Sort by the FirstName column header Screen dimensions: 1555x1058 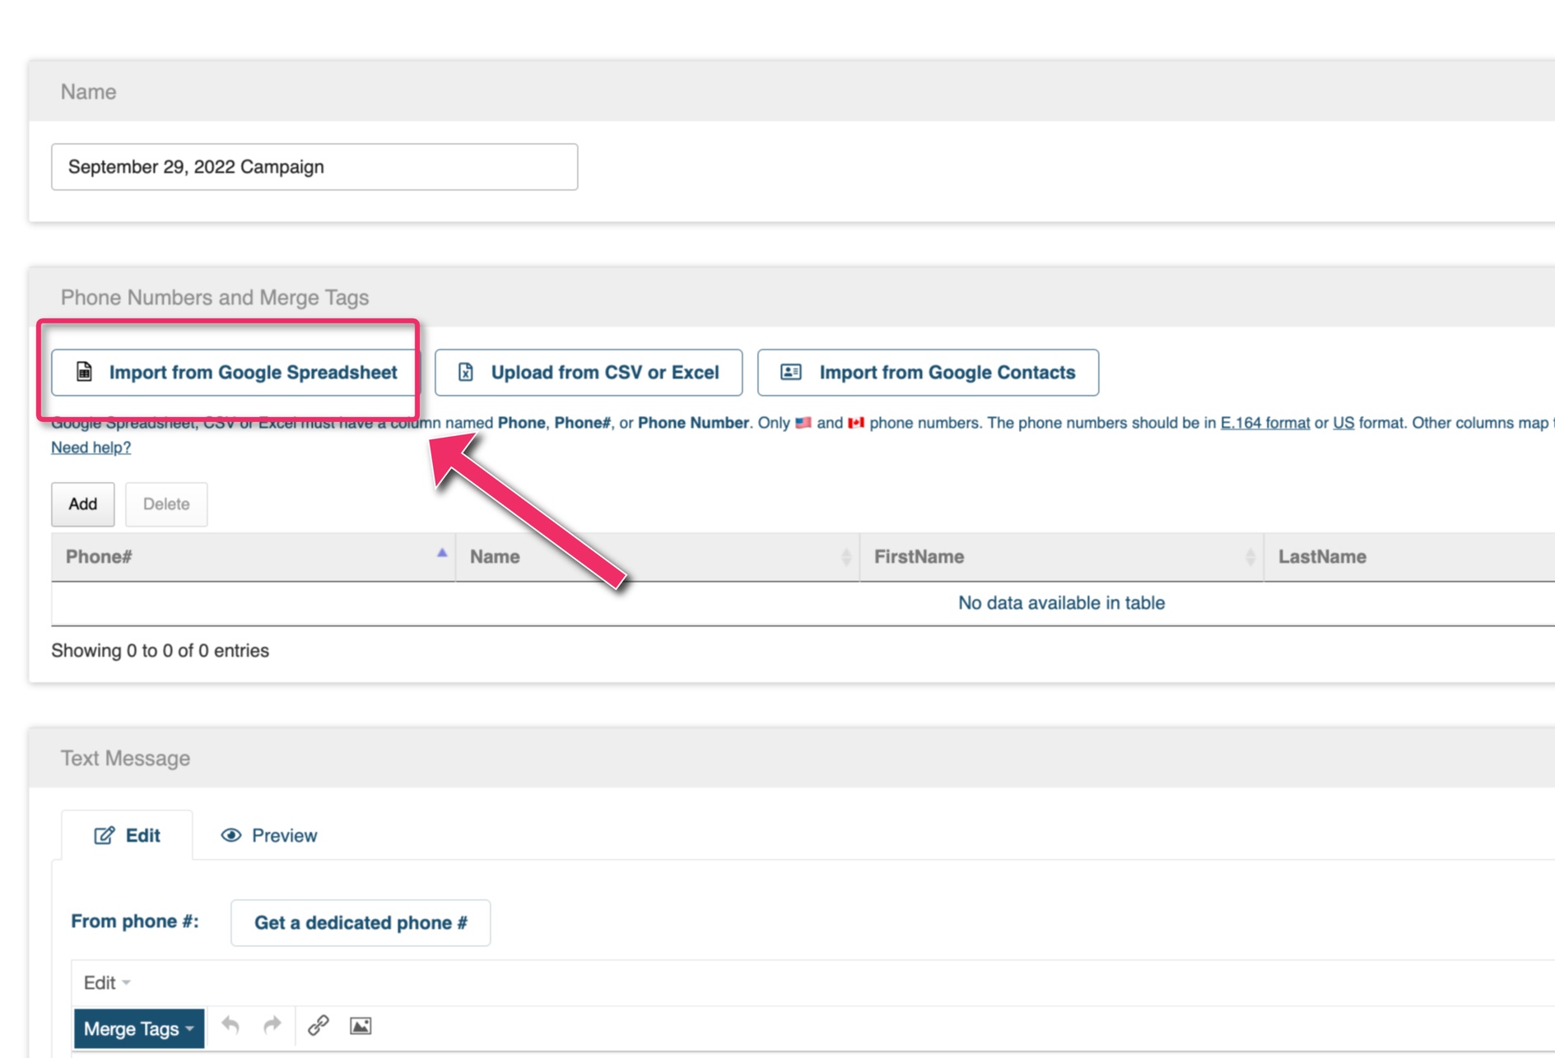point(1062,557)
